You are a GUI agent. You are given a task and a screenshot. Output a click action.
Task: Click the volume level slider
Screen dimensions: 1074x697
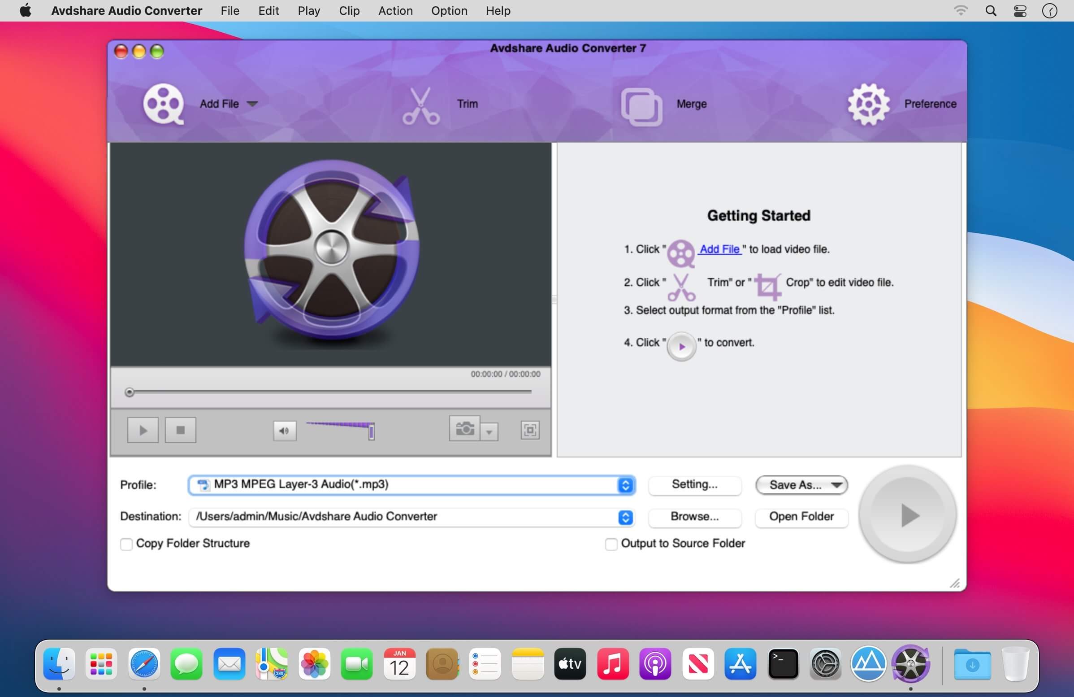[x=341, y=430]
